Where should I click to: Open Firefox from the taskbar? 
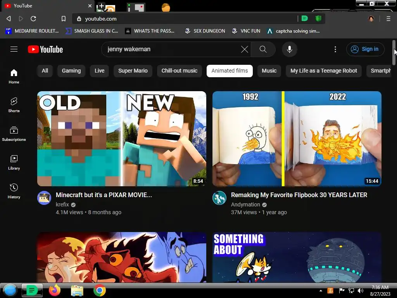pos(54,290)
